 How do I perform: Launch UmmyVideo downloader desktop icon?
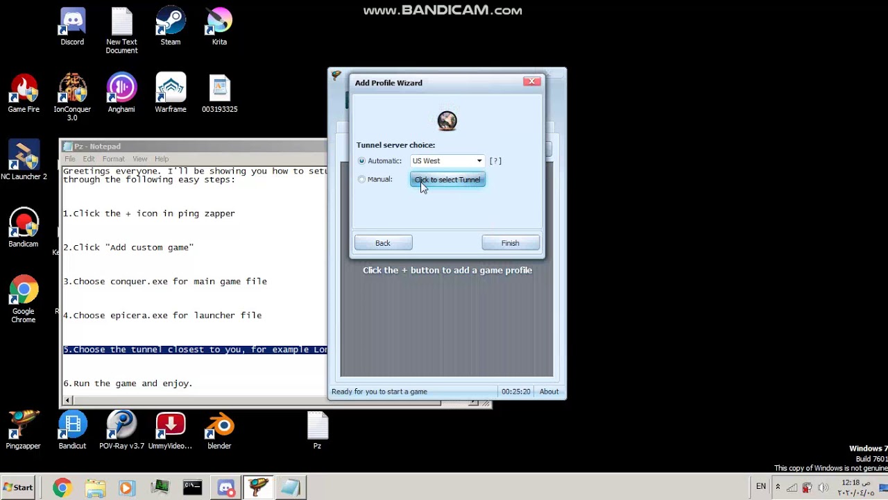(x=171, y=431)
